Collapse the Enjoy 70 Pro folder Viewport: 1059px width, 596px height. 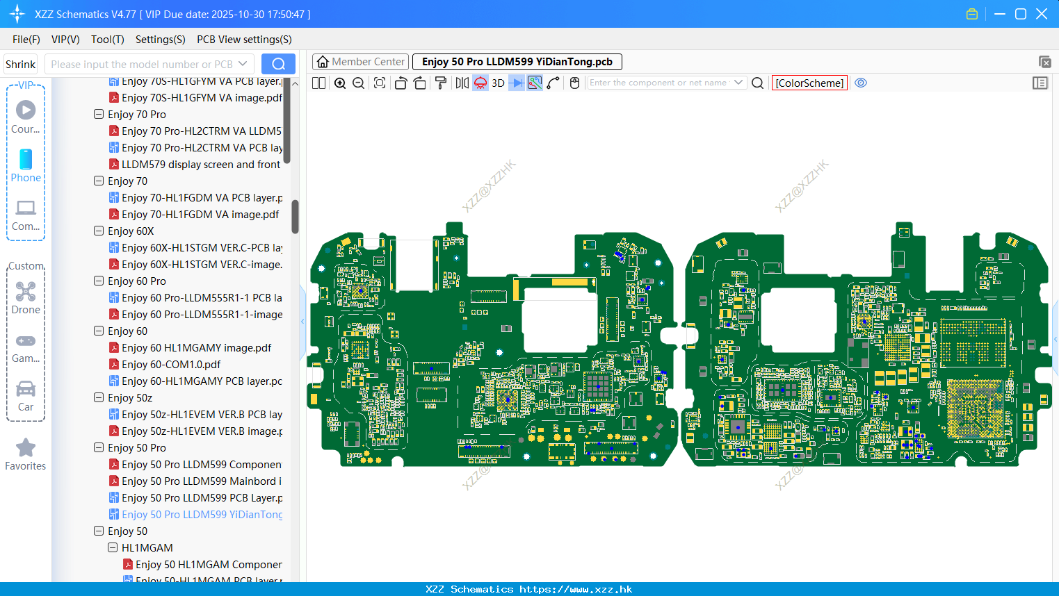[x=99, y=114]
